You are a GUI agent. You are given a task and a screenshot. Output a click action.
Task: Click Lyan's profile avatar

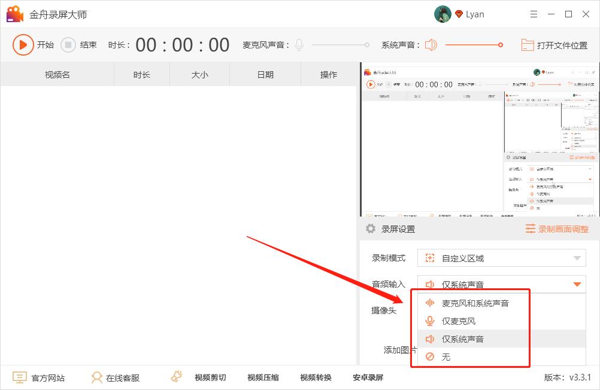pos(443,14)
